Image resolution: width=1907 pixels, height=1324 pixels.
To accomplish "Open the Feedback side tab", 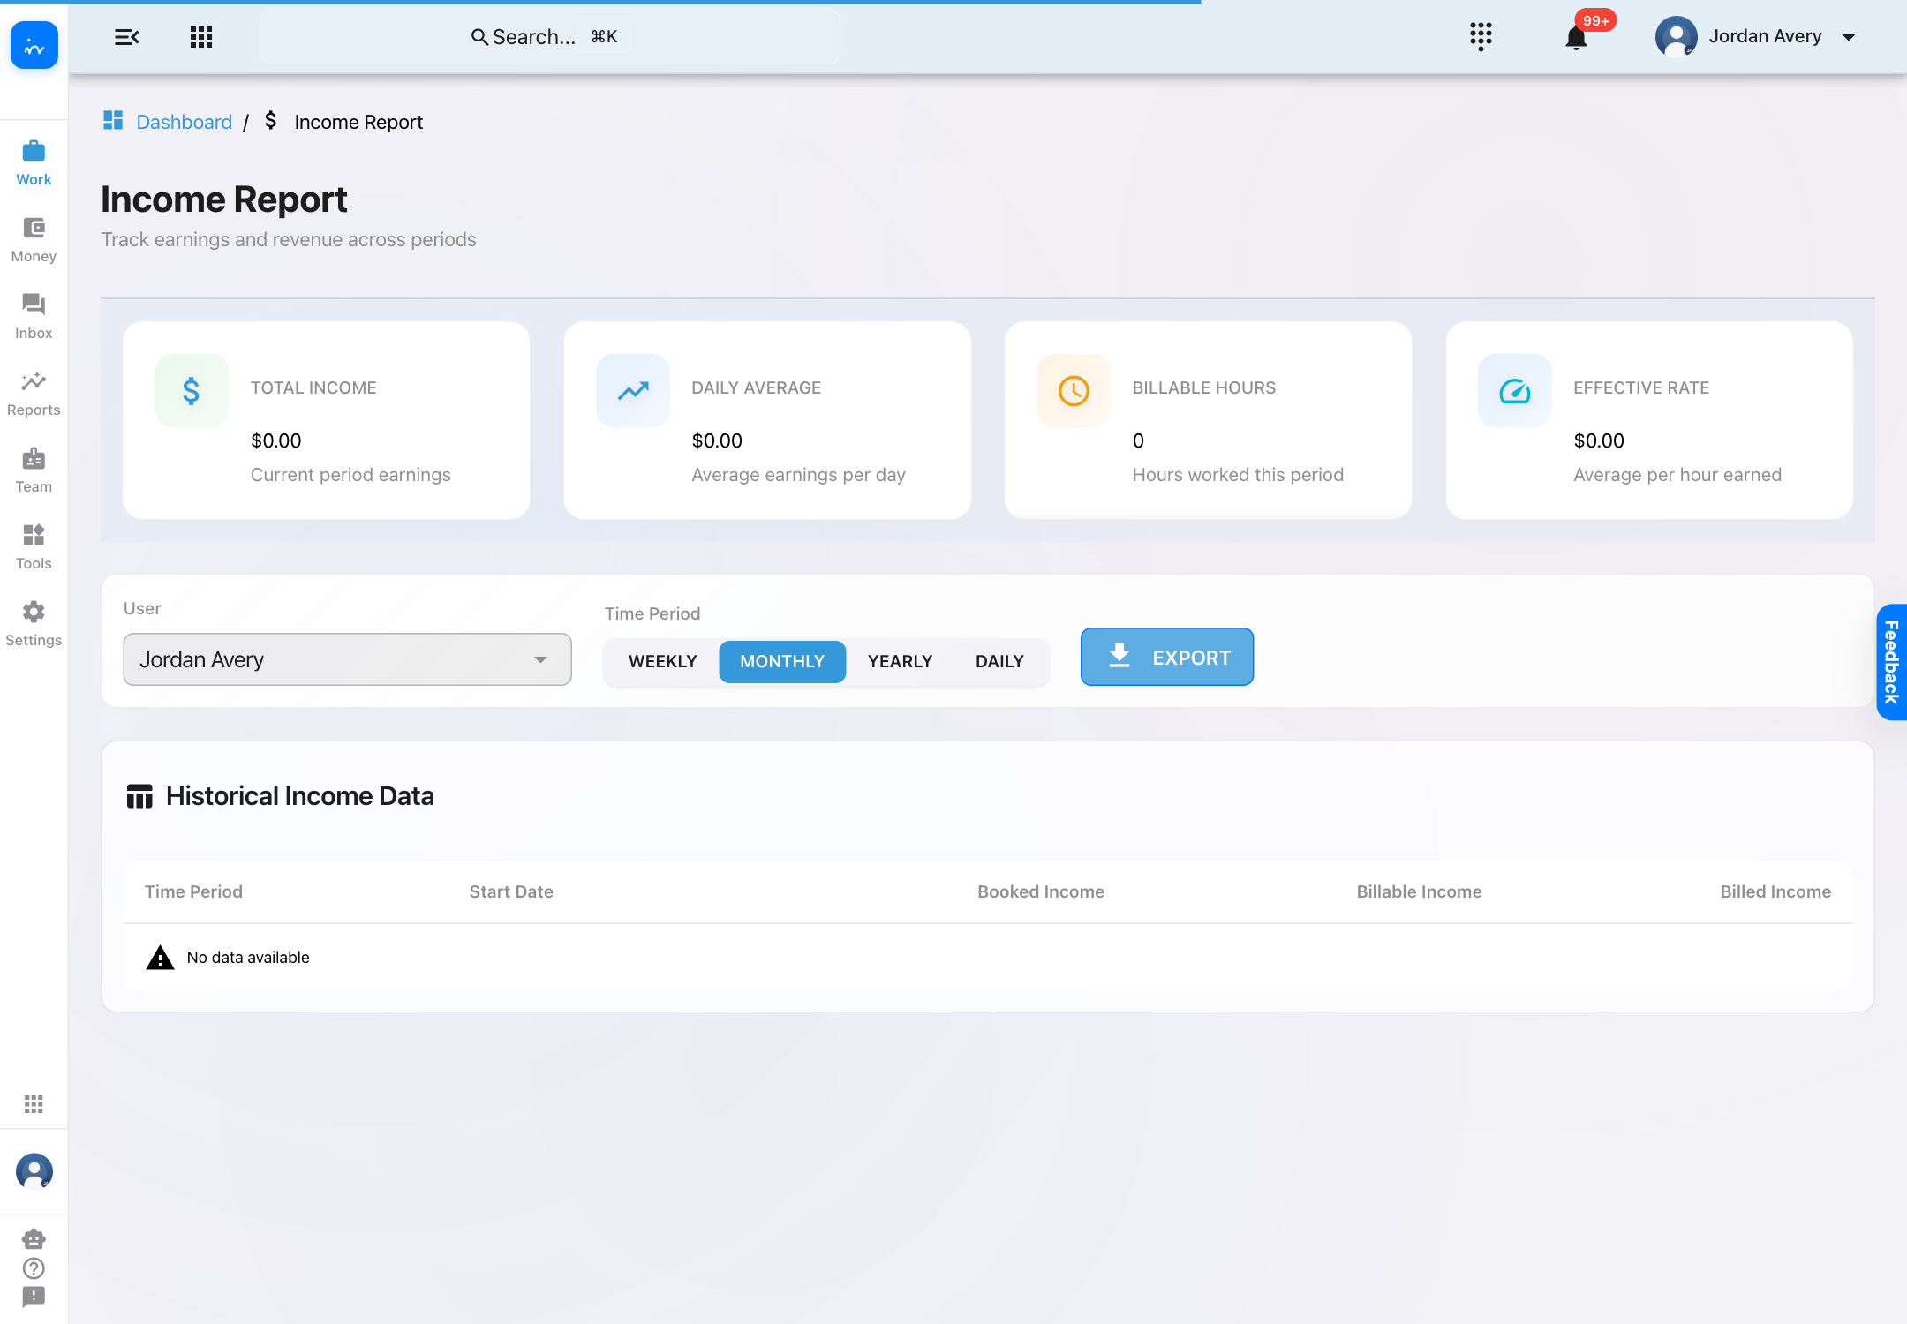I will click(x=1891, y=662).
